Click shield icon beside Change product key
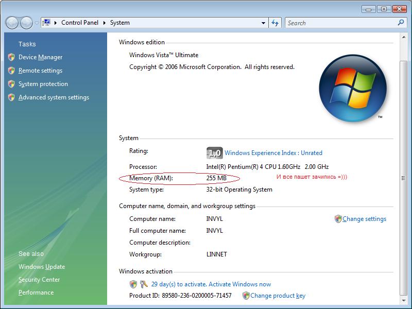The height and width of the screenshot is (309, 412). tap(246, 296)
